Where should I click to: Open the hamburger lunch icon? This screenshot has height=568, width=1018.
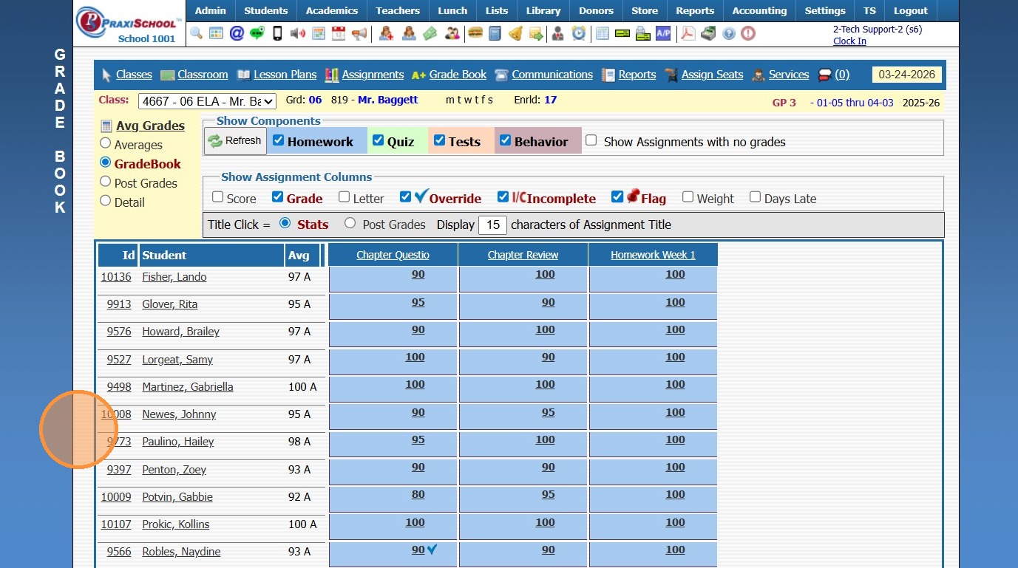click(x=475, y=33)
